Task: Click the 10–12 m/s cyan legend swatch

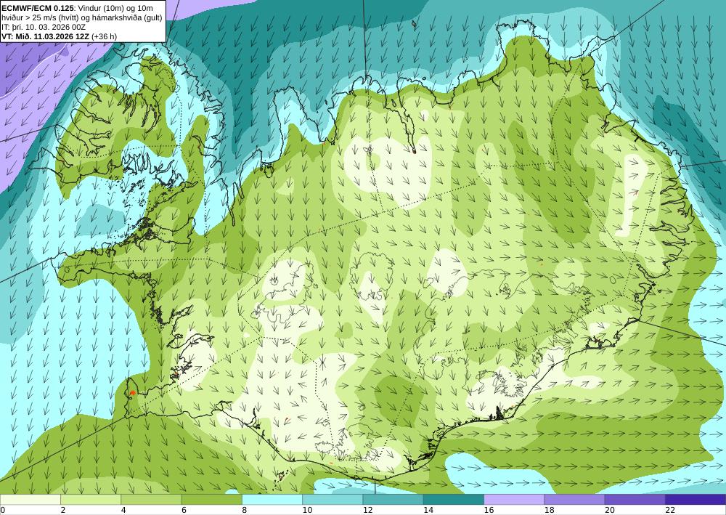Action: [333, 499]
